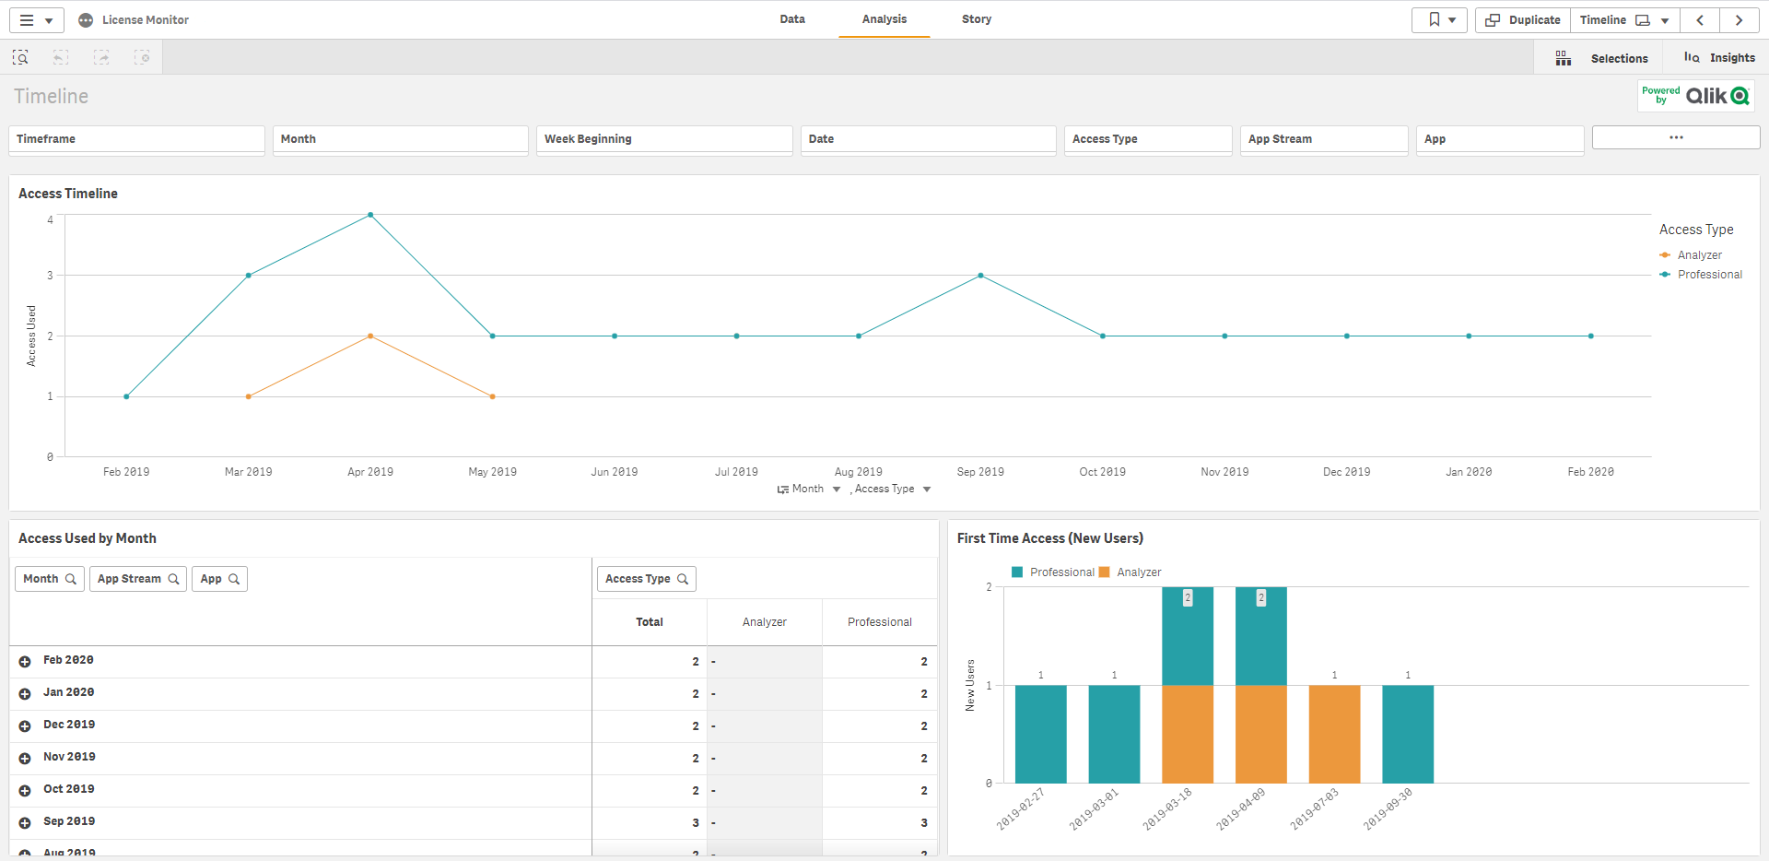Click the License Monitor app icon
This screenshot has height=861, width=1769.
(86, 20)
